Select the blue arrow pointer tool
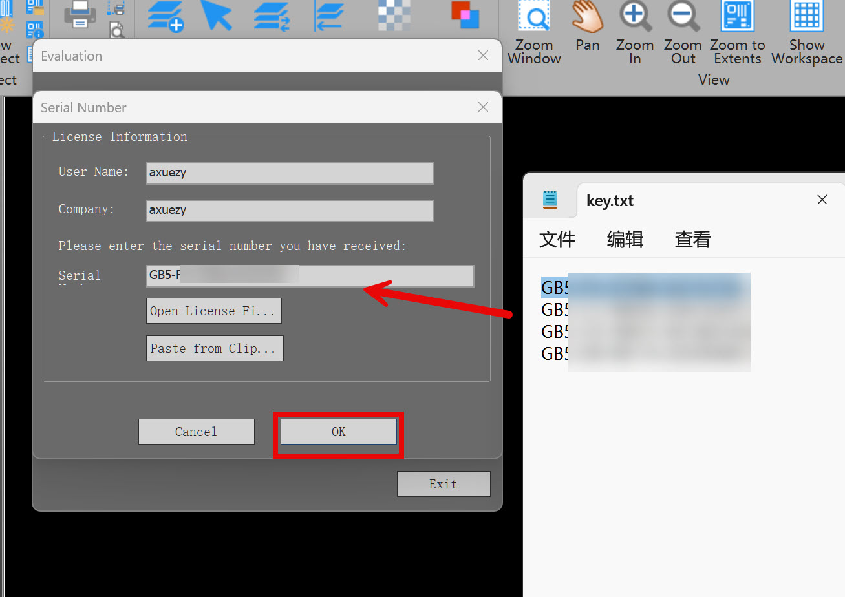Viewport: 845px width, 597px height. pos(216,14)
